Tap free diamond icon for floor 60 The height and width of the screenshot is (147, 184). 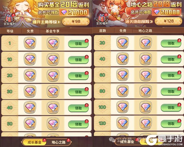[122, 75]
